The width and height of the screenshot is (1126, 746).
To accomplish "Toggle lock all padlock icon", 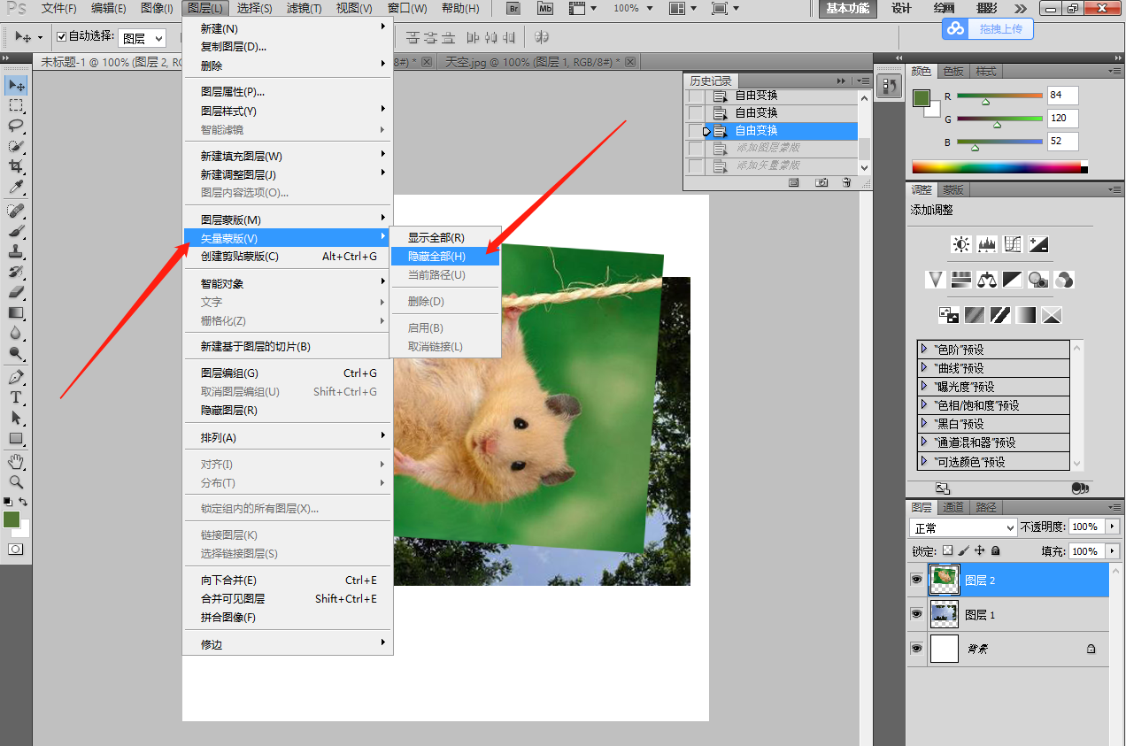I will (x=995, y=550).
